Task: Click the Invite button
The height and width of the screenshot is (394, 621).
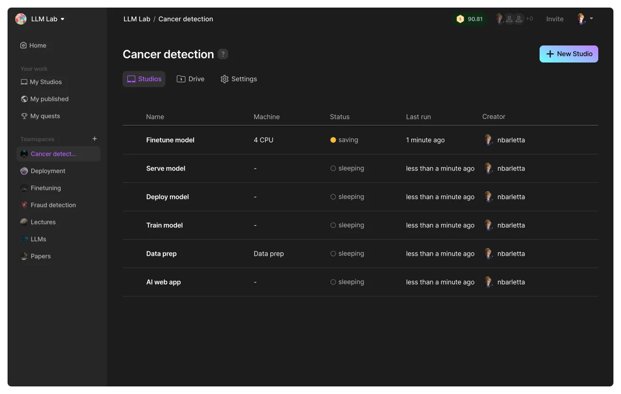Action: [555, 19]
